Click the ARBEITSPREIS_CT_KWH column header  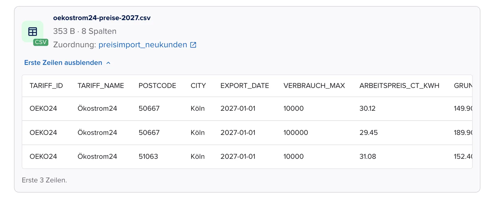point(399,86)
